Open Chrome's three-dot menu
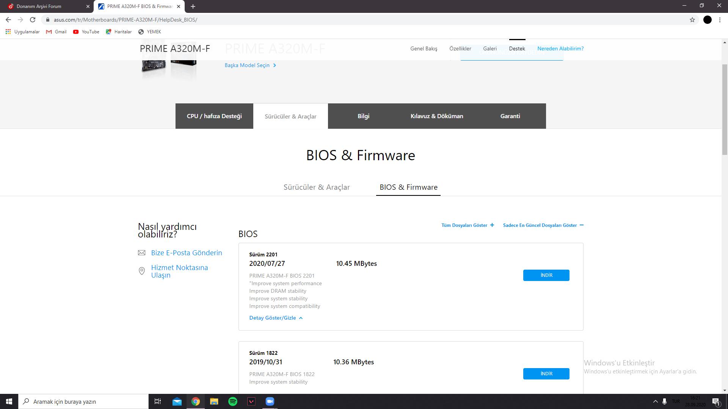Image resolution: width=728 pixels, height=409 pixels. [720, 20]
